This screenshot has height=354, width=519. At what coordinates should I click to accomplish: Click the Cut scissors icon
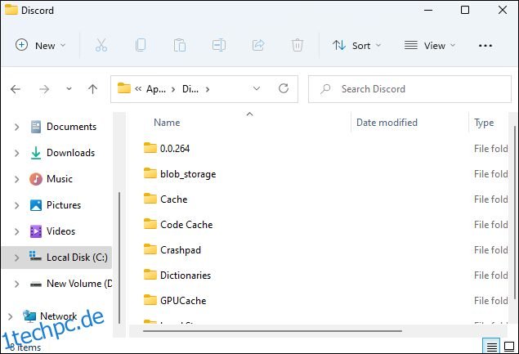[x=101, y=45]
